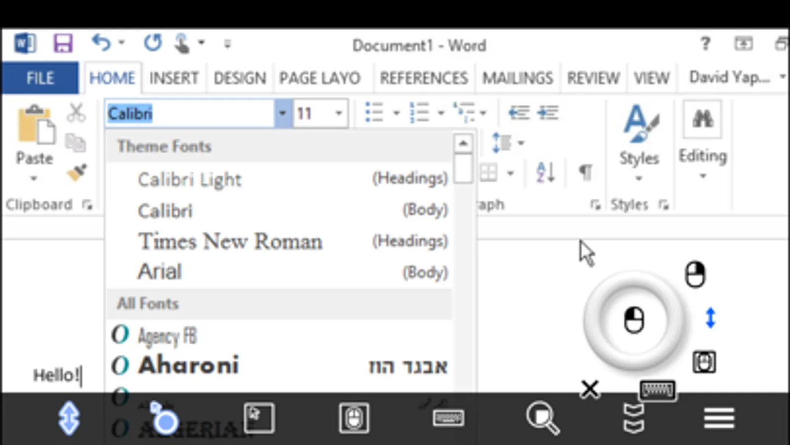Open the font size dropdown arrow

click(338, 113)
